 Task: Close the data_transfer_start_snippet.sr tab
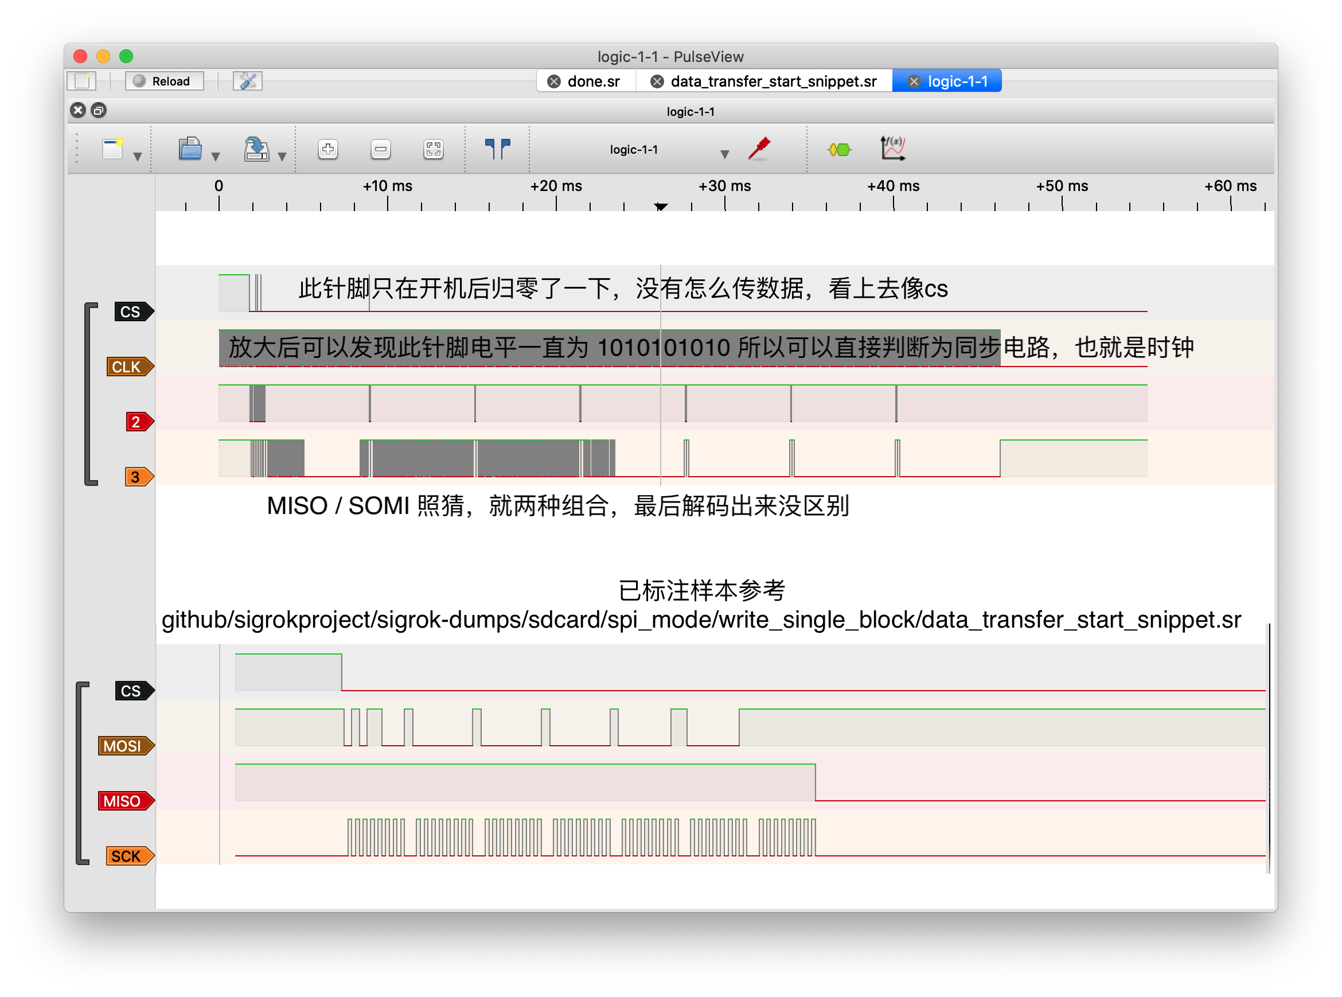[657, 81]
